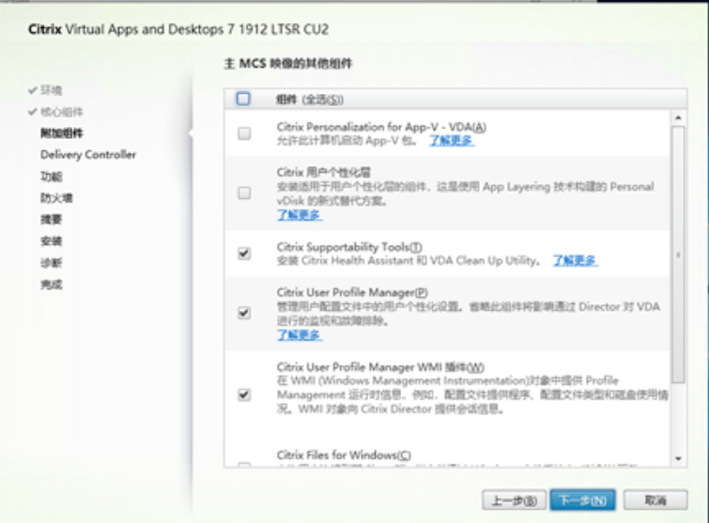Uncheck Citrix Supportability Tools checkbox

click(x=244, y=254)
